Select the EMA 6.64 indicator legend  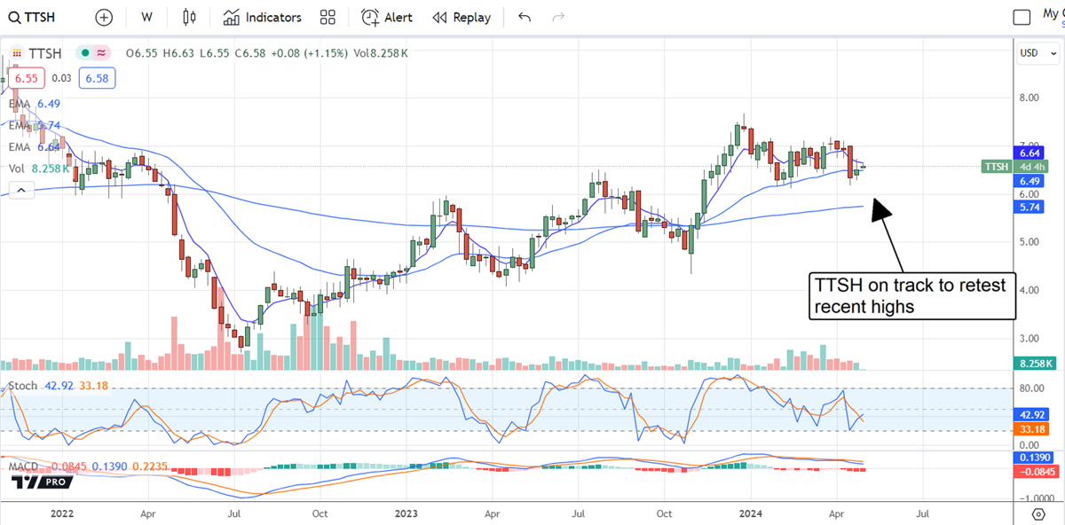point(34,146)
